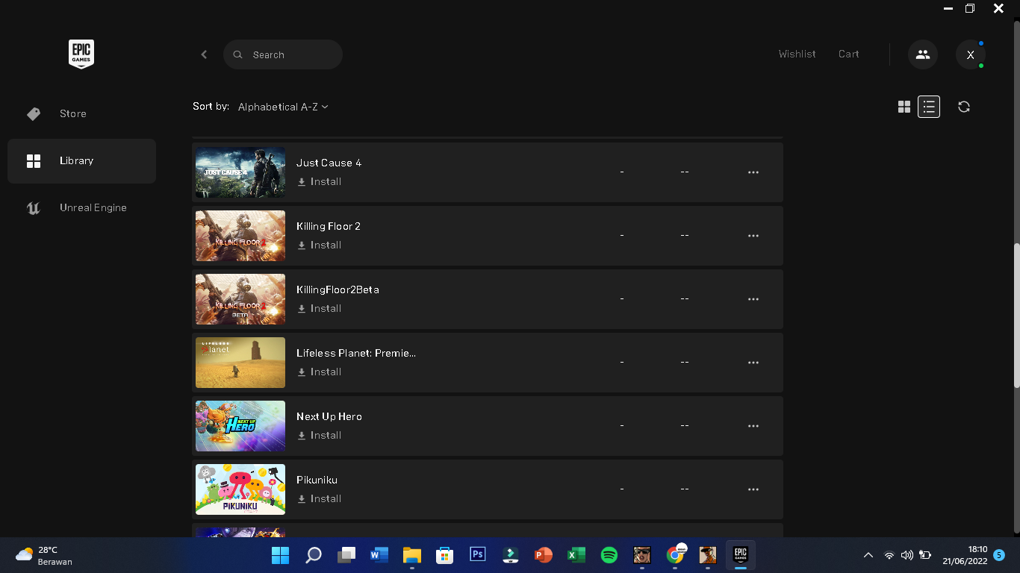Select the KillingFloor2Beta title text
Viewport: 1020px width, 573px height.
pos(338,289)
